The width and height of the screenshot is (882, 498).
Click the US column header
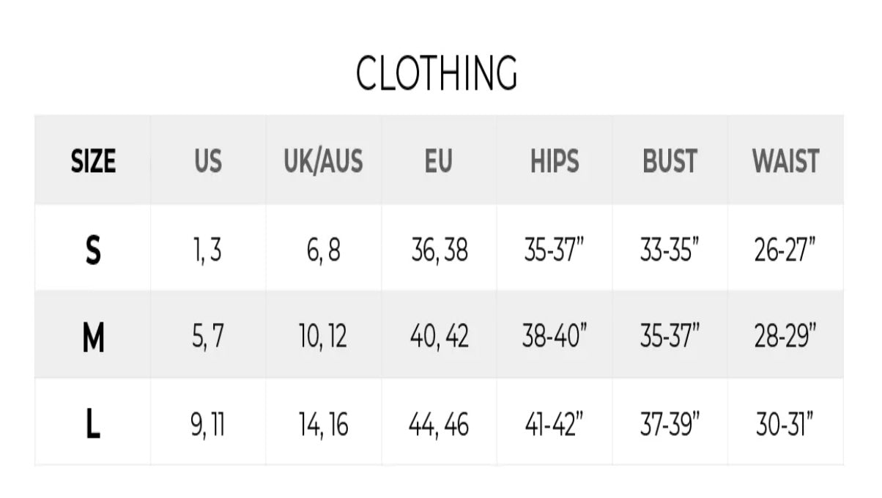pyautogui.click(x=208, y=161)
